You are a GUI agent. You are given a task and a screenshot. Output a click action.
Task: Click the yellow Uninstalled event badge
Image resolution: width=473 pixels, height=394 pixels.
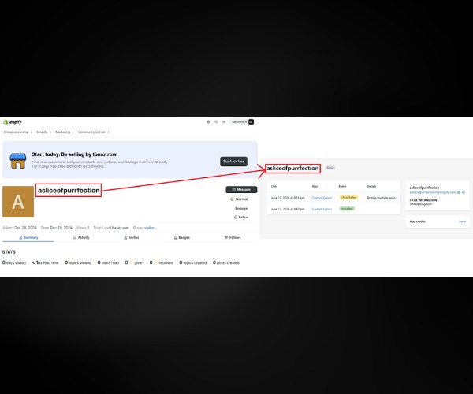[x=348, y=198]
